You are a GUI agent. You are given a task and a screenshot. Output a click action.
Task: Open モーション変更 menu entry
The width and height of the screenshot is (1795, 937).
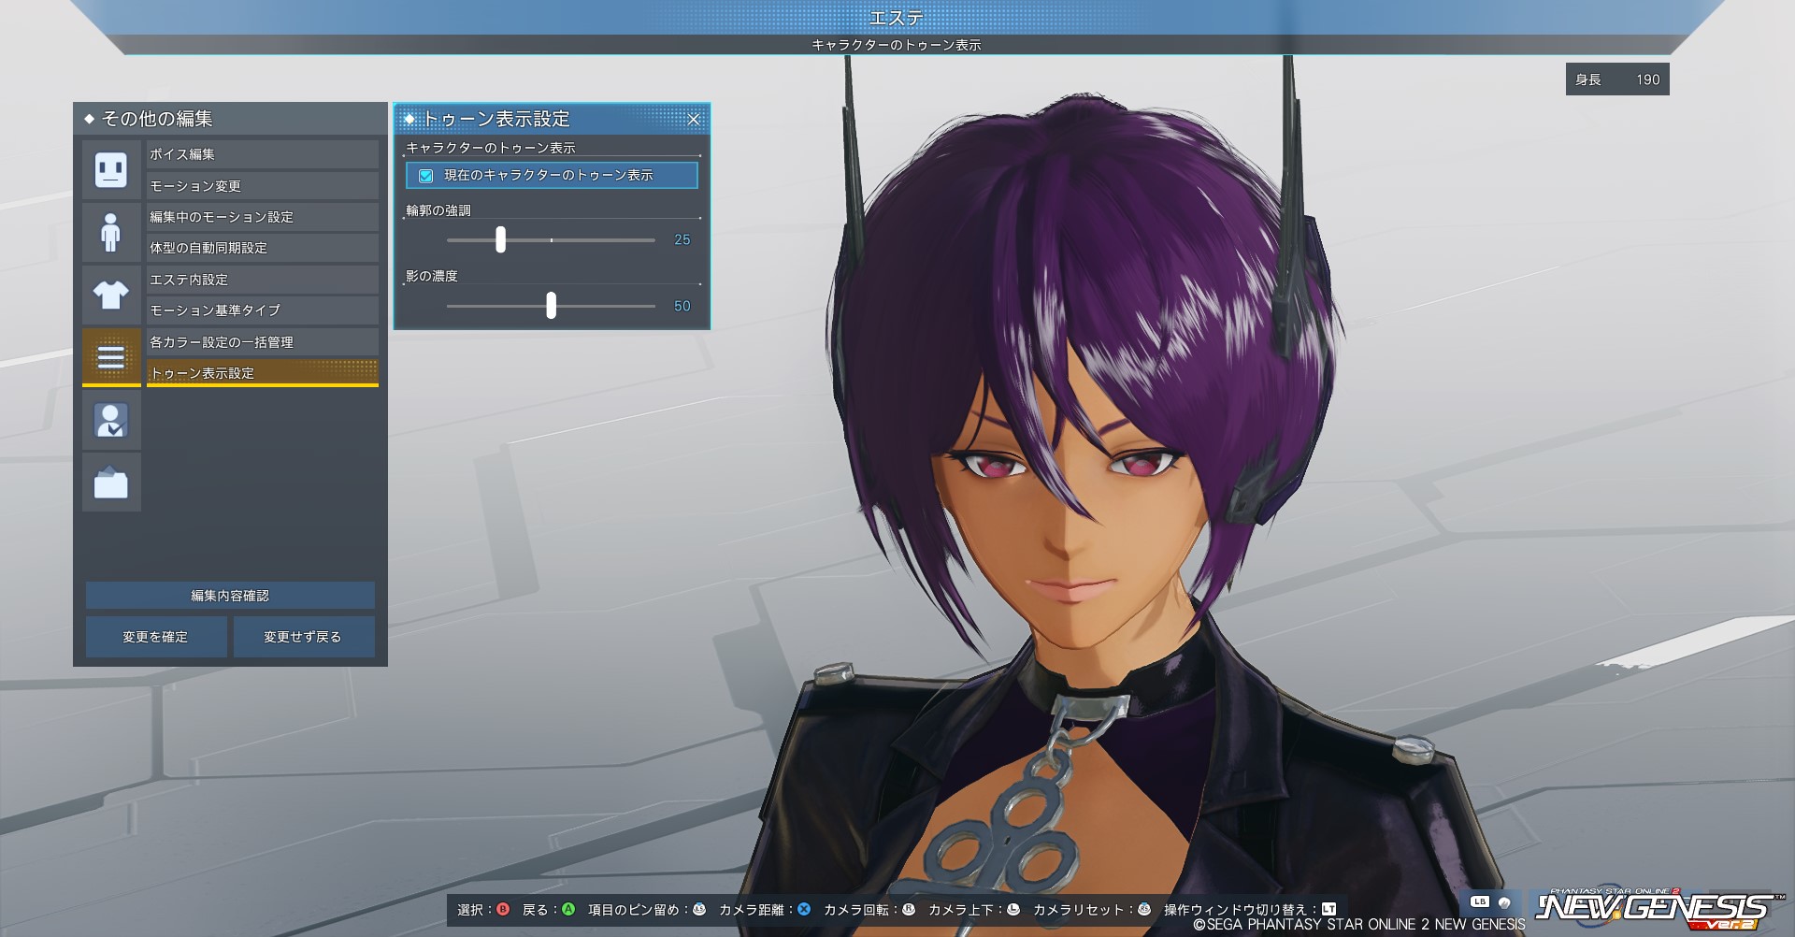(x=263, y=185)
